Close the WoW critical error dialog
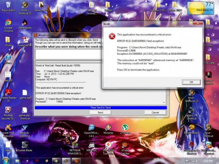This screenshot has width=219, height=164. pyautogui.click(x=198, y=23)
